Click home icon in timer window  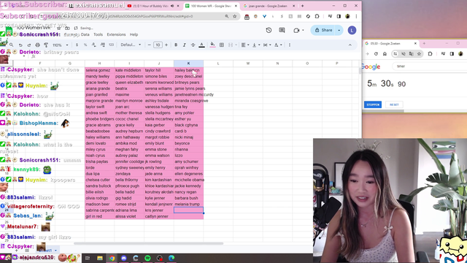click(385, 54)
